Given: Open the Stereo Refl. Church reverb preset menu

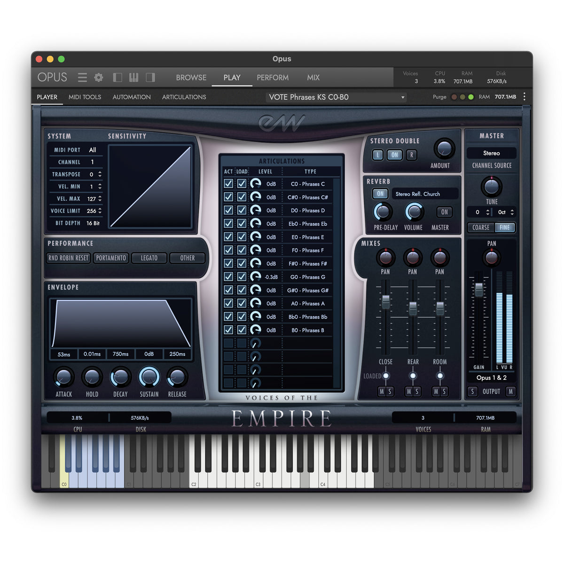Looking at the screenshot, I should pos(425,194).
